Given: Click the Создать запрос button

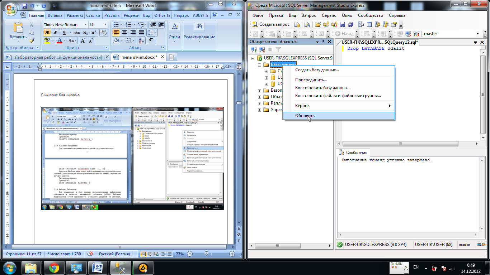Looking at the screenshot, I should click(x=272, y=24).
